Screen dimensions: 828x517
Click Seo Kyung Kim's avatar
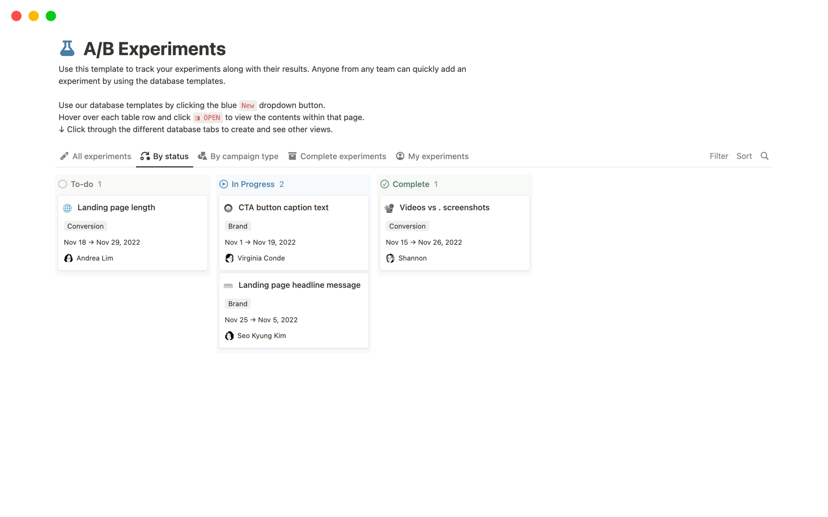point(229,336)
